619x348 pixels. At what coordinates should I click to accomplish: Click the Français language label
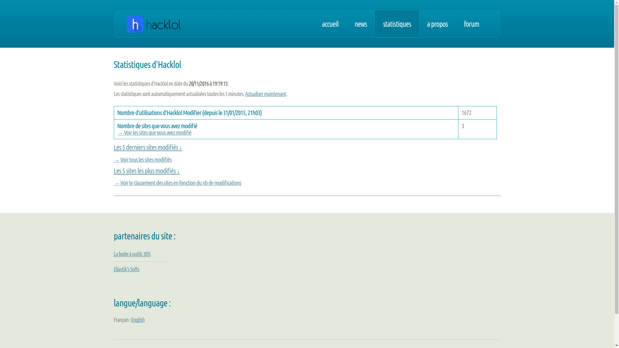click(121, 320)
